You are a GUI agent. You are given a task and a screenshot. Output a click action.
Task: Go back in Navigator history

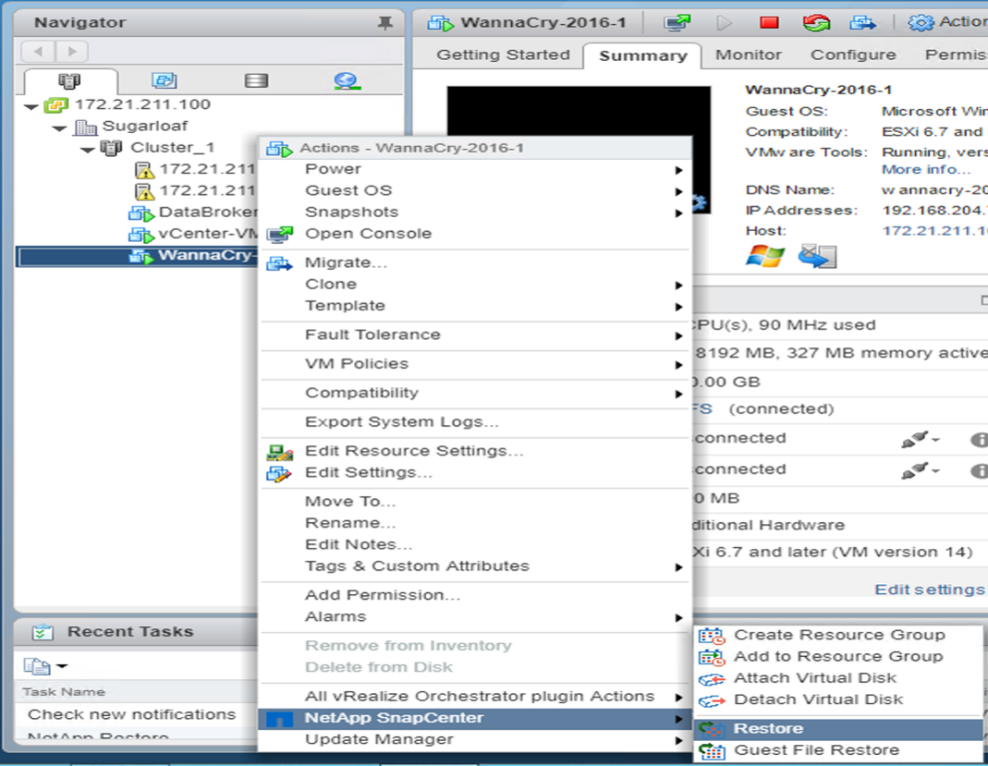39,52
